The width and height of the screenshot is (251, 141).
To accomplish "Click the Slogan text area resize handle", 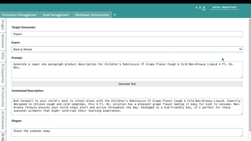I will click(242, 136).
